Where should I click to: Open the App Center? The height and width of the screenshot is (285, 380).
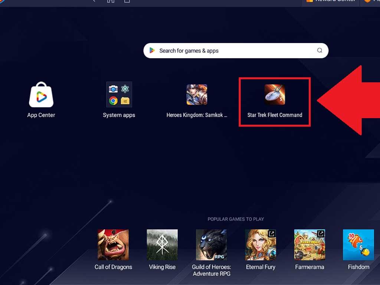pos(41,95)
